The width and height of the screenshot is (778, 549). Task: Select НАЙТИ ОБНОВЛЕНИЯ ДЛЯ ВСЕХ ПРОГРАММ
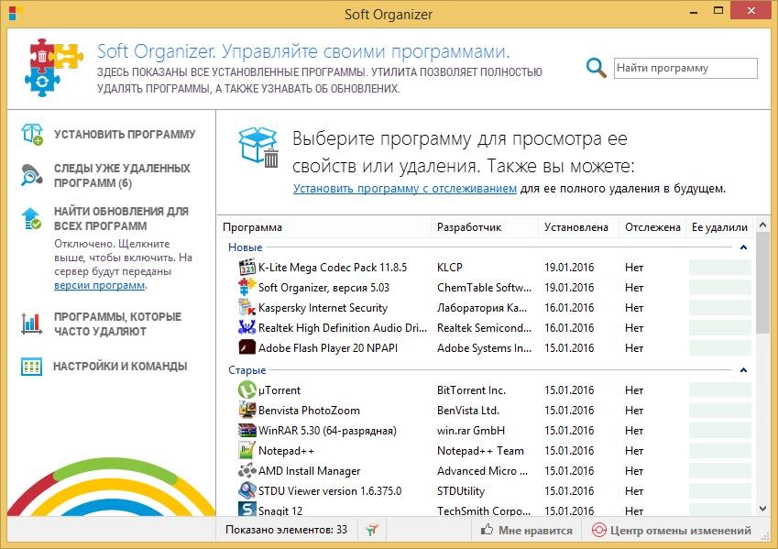tap(121, 219)
